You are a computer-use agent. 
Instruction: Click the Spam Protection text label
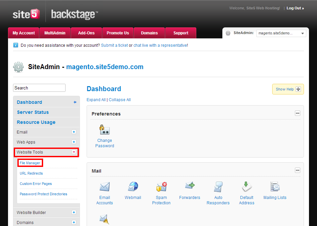pyautogui.click(x=161, y=200)
